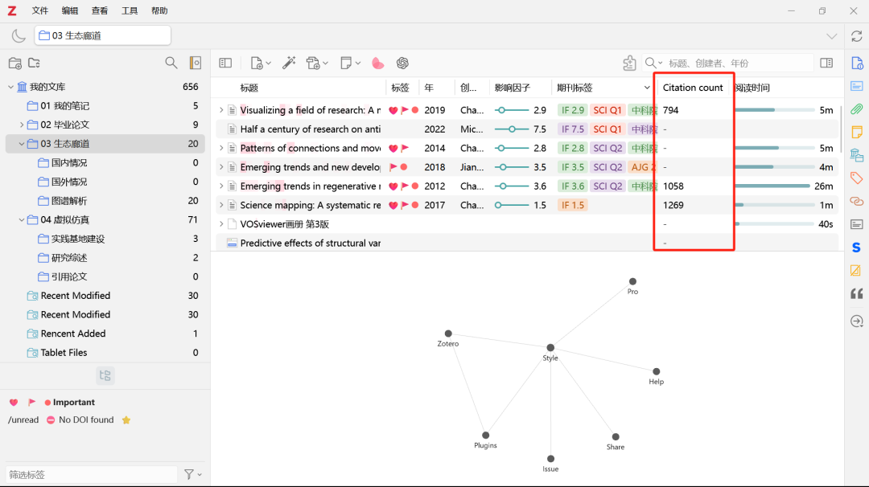Screen dimensions: 869x487
Task: Expand the Science mapping item row
Action: tap(221, 206)
